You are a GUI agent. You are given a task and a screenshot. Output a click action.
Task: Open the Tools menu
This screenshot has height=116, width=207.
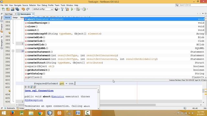tap(63, 5)
